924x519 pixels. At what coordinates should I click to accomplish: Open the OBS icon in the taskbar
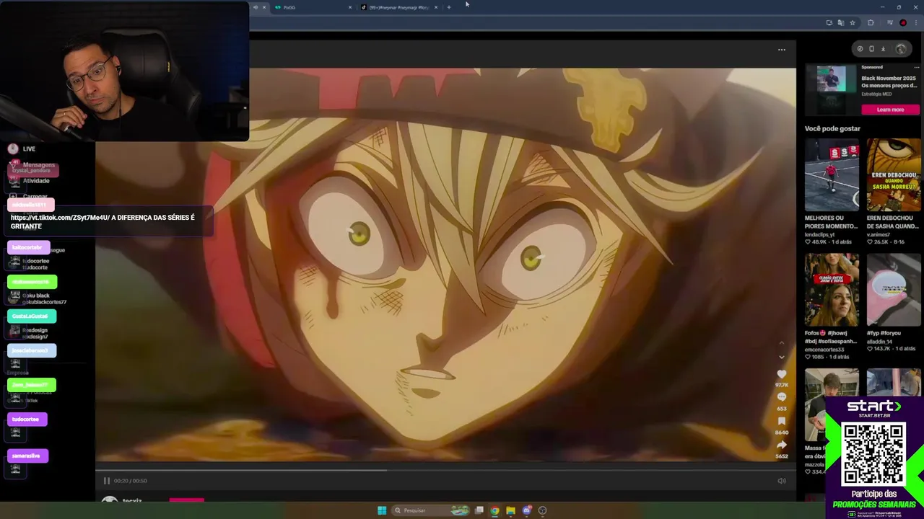[x=542, y=510]
